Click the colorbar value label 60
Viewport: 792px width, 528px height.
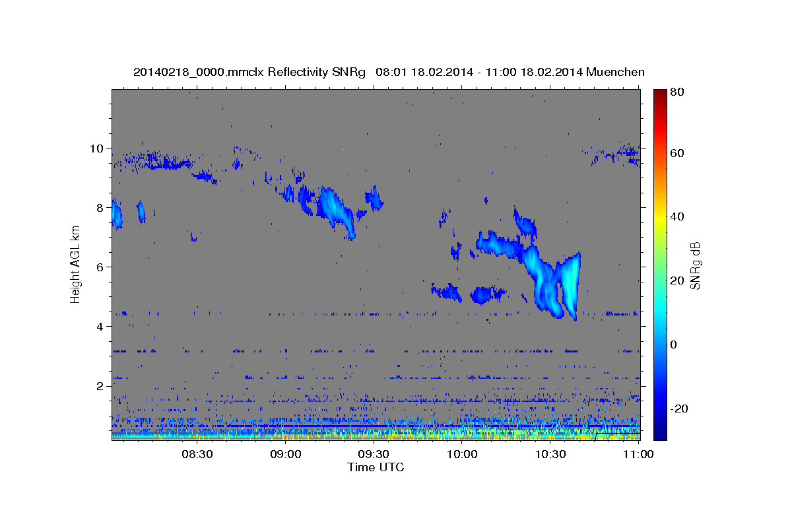click(676, 153)
